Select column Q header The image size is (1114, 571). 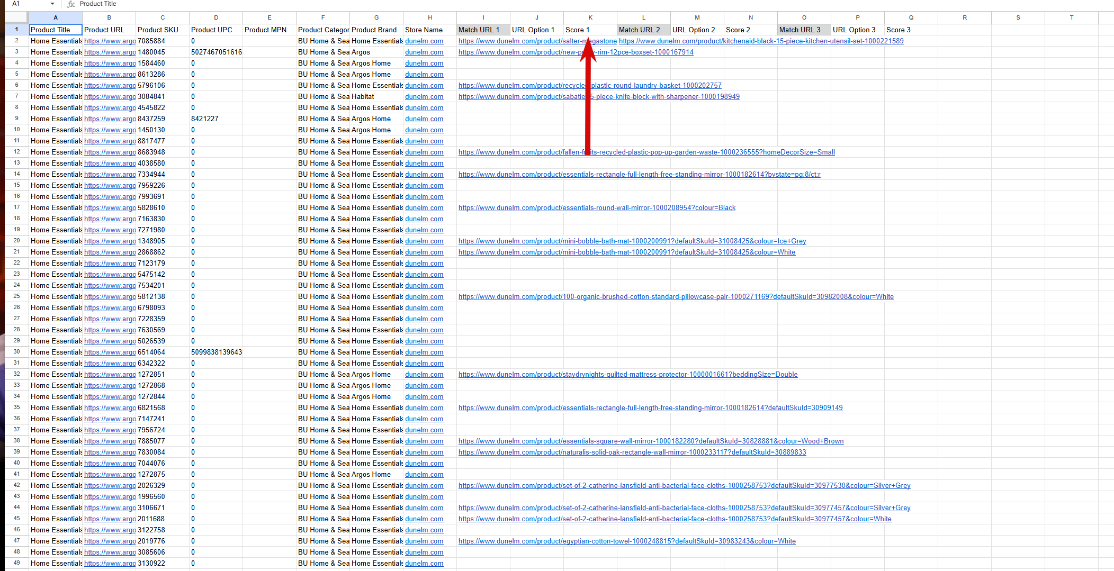pos(911,17)
